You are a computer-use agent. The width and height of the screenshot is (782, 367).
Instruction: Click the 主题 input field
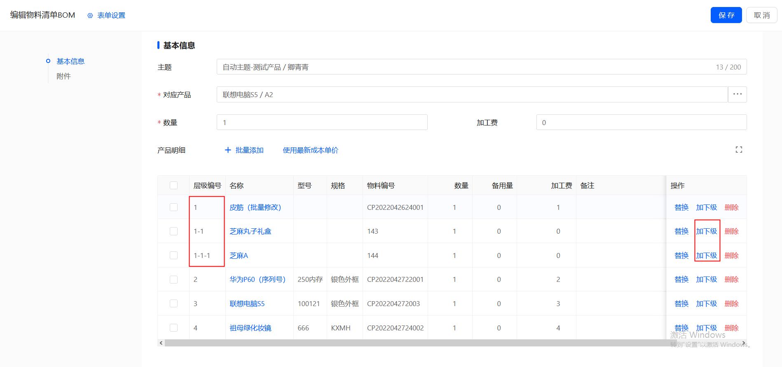(x=482, y=67)
